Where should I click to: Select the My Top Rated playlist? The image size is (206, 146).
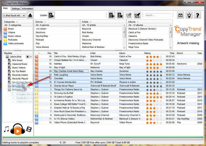[19, 71]
